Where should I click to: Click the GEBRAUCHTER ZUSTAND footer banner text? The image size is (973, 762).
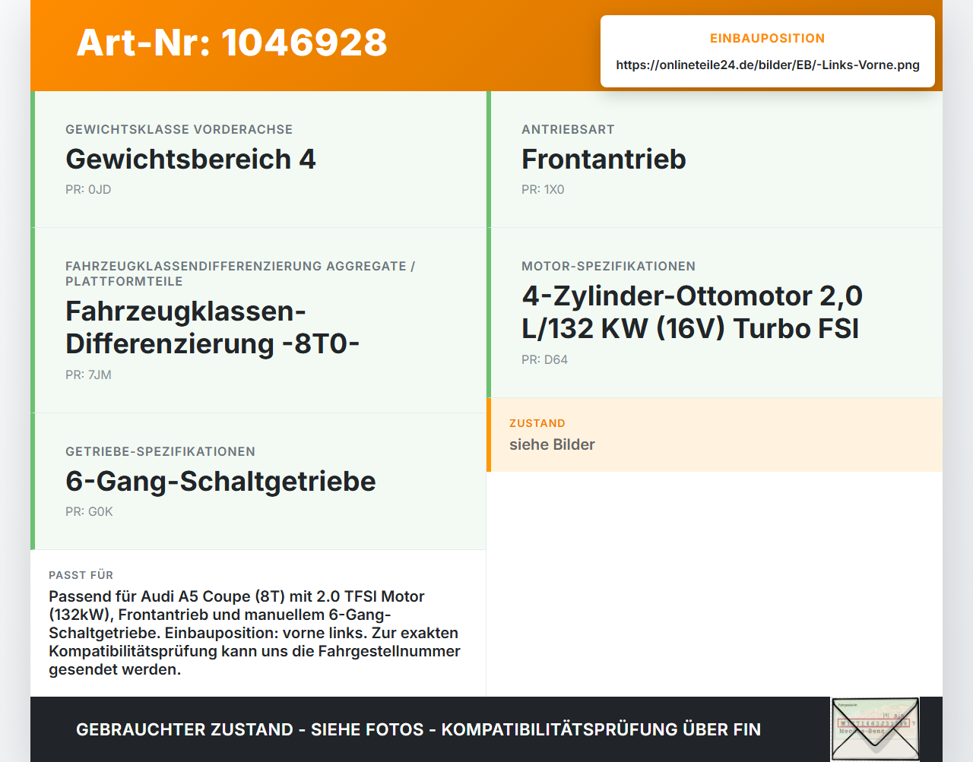(x=418, y=729)
